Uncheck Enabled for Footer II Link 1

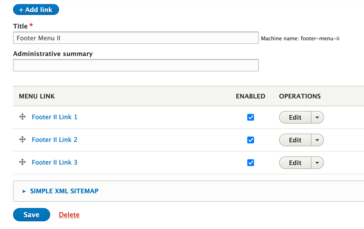click(251, 117)
